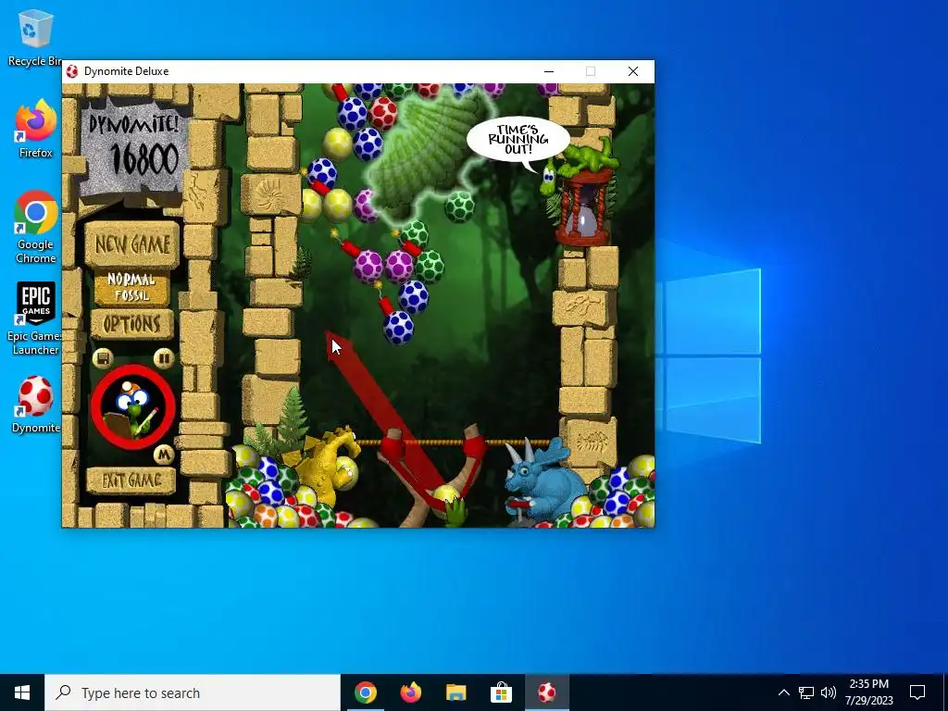Click the lone green egg right of leaf

click(459, 206)
